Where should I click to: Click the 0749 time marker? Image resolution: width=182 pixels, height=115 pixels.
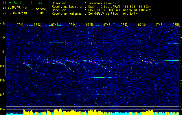coord(159,25)
